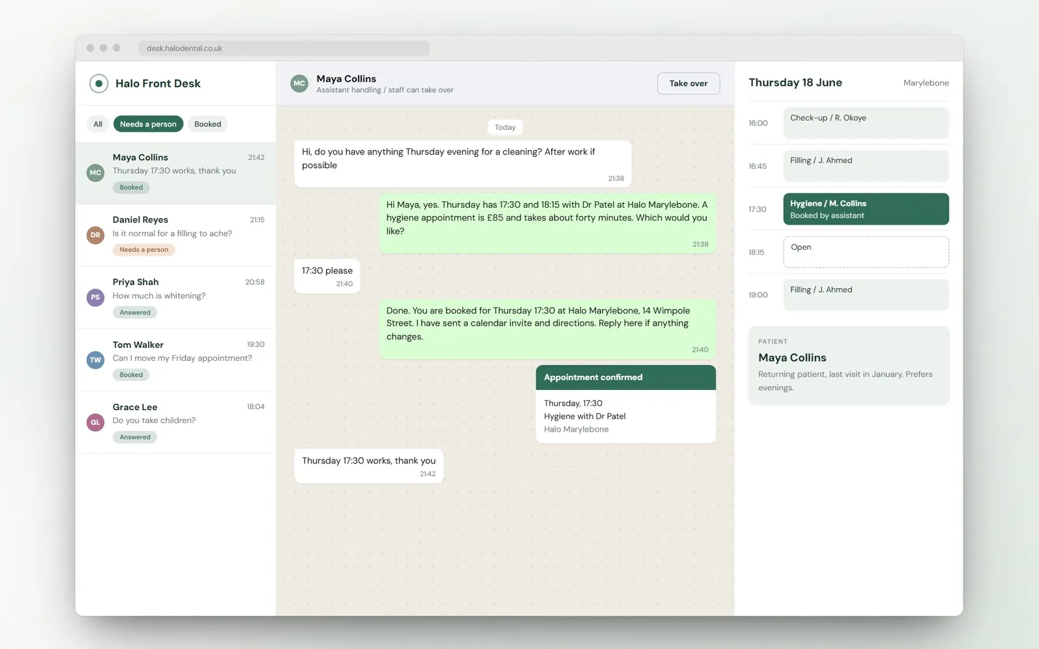Click 'Assistant handling / staff can take over' subtitle
This screenshot has height=649, width=1039.
point(385,90)
